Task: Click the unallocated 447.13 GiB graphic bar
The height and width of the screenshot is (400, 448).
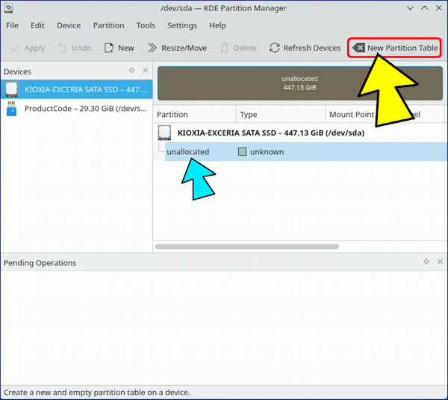Action: (x=299, y=83)
